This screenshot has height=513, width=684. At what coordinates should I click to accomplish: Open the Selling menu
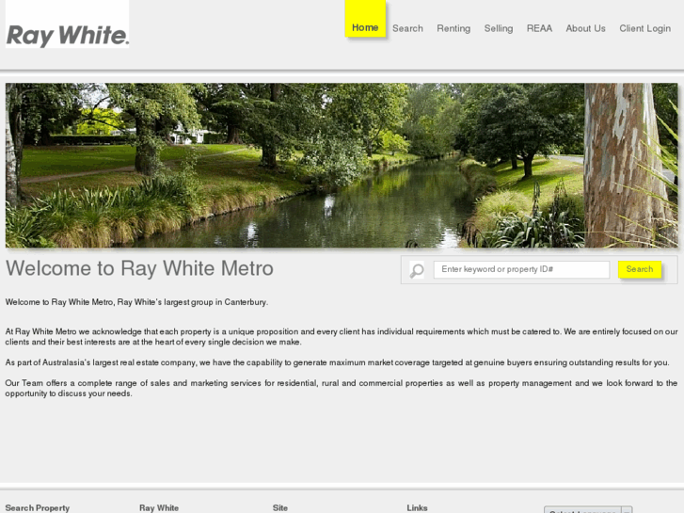tap(498, 29)
